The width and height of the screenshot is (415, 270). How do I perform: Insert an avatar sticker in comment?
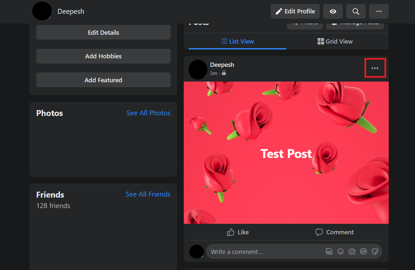(x=329, y=251)
